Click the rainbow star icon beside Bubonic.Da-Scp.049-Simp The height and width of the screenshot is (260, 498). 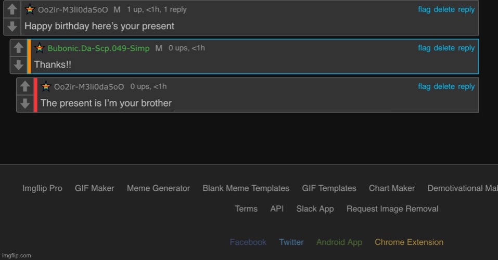click(x=40, y=48)
